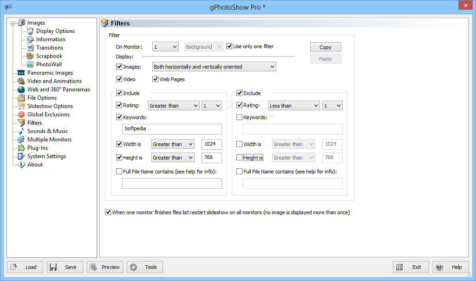Click the Slideshow Options tools icon
Screen dimensions: 476x281
(x=21, y=106)
